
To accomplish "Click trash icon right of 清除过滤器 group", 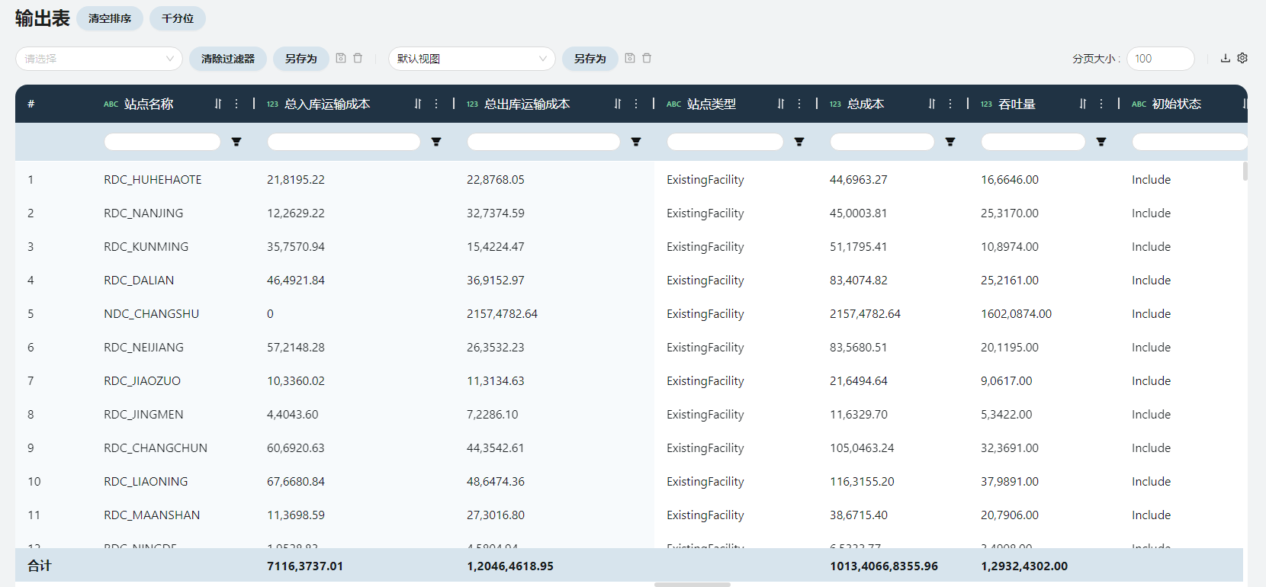I will click(358, 58).
